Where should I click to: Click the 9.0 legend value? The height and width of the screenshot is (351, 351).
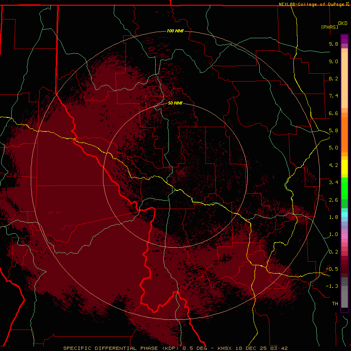[333, 61]
